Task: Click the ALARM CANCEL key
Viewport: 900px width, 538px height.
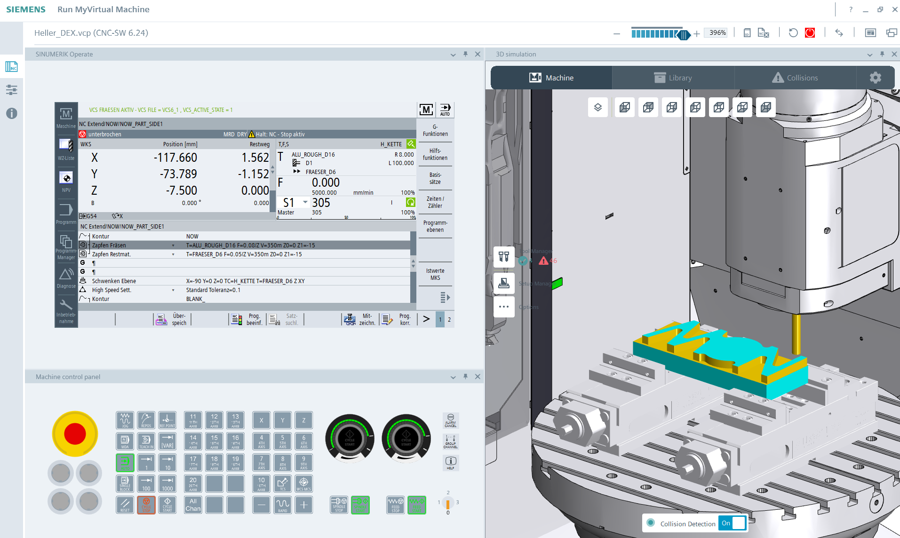Action: (450, 420)
